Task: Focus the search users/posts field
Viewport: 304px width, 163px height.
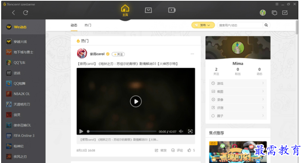Action: pyautogui.click(x=240, y=25)
